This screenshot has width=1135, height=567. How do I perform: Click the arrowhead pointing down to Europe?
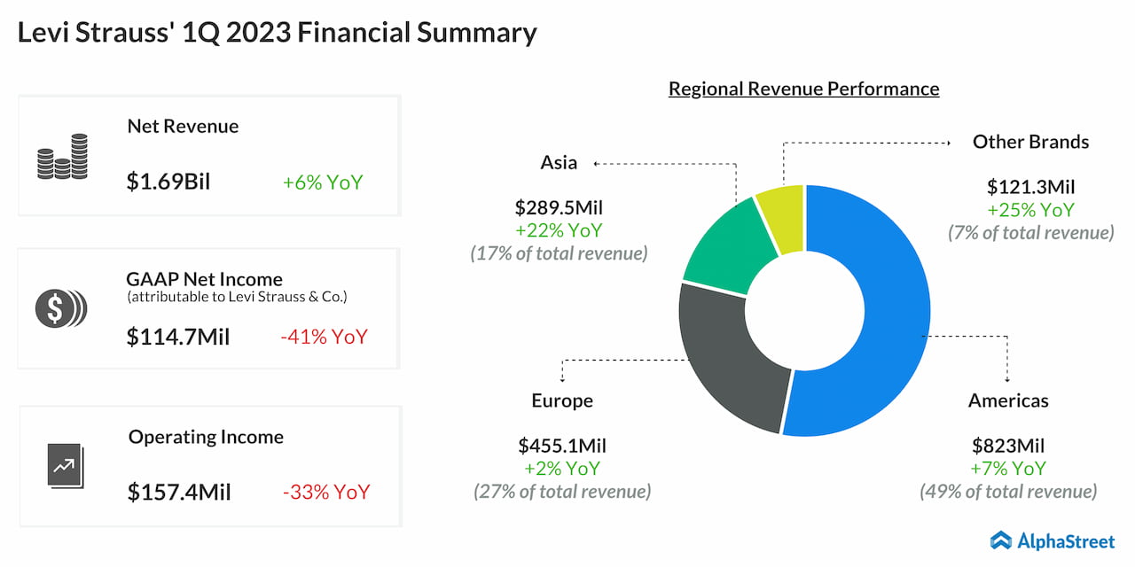(561, 379)
